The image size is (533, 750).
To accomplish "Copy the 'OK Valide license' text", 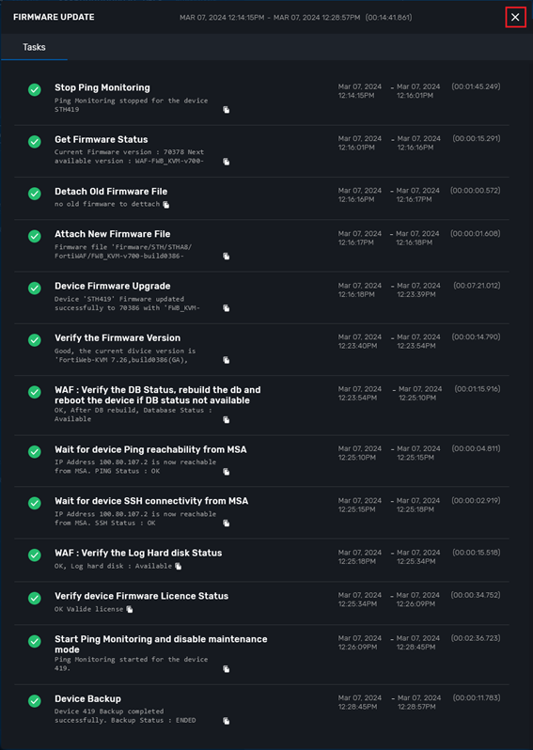I will click(130, 609).
